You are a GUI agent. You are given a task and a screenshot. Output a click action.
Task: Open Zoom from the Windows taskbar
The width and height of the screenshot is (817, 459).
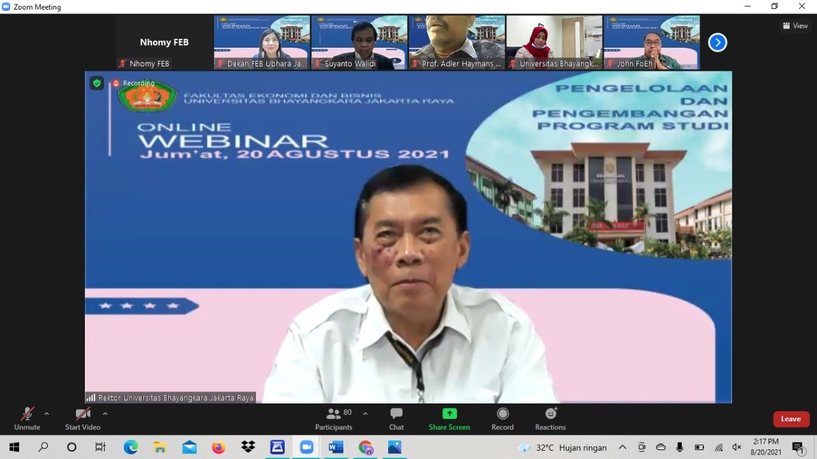[x=307, y=447]
